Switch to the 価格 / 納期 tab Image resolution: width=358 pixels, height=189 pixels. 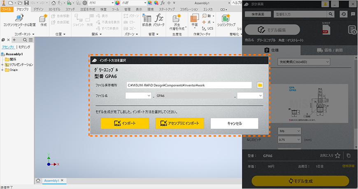(329, 50)
